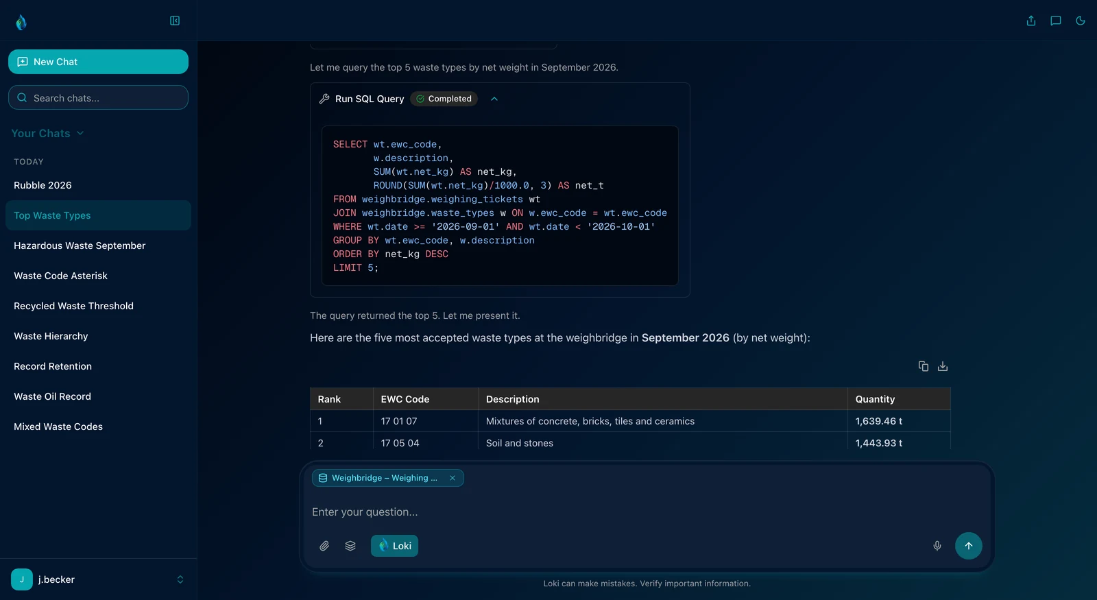Attach a file with paperclip icon
1097x600 pixels.
324,546
